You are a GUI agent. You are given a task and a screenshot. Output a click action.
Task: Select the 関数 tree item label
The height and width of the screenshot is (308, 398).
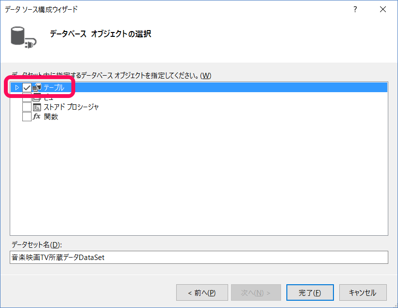[x=51, y=117]
